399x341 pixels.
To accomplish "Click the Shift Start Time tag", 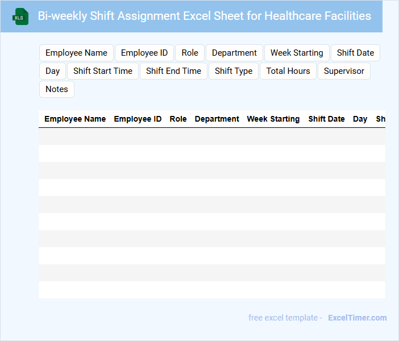I will pos(103,71).
